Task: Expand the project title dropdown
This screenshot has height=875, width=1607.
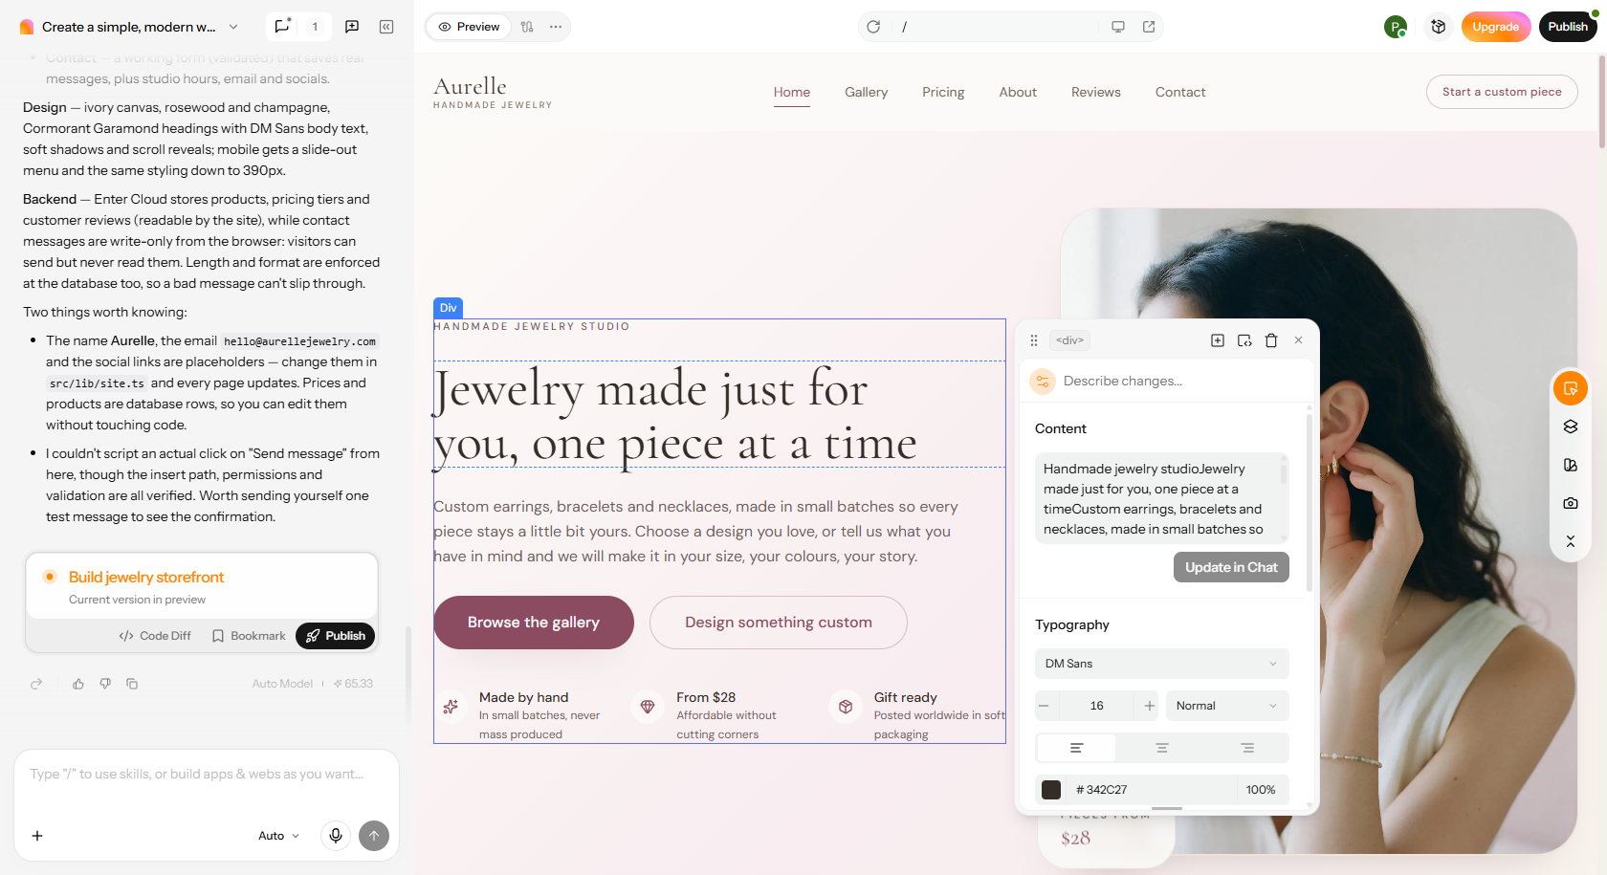Action: 233,27
